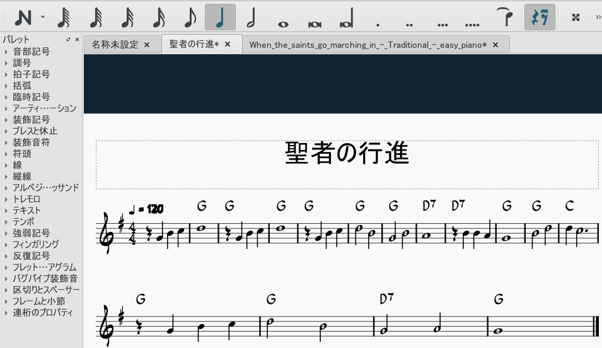602x348 pixels.
Task: Open the ブレスと休止 palette row
Action: tap(42, 131)
